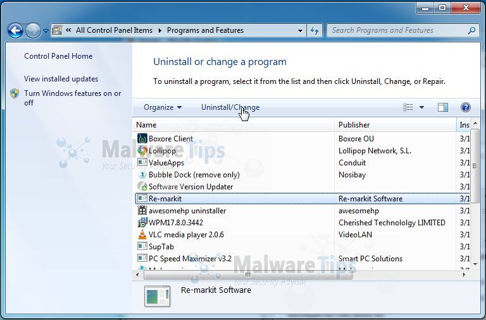Select PC Speed Maximizer v3.2

point(190,259)
